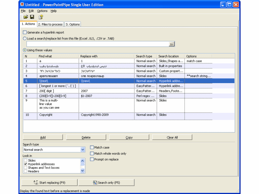Viewport: 259px width, 194px height.
Task: Select the '**search string...' options cell
Action: [x=198, y=76]
